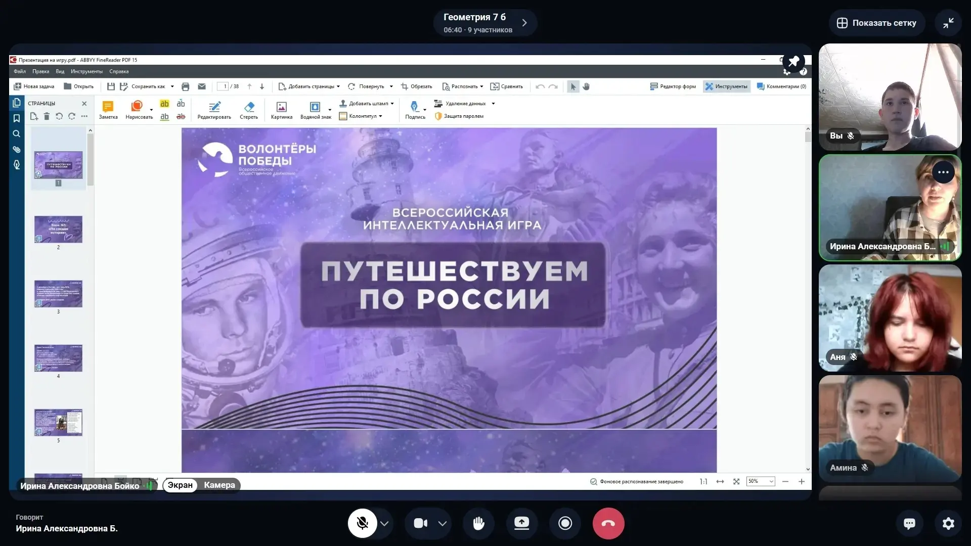Select the hand pan tool

[x=586, y=86]
